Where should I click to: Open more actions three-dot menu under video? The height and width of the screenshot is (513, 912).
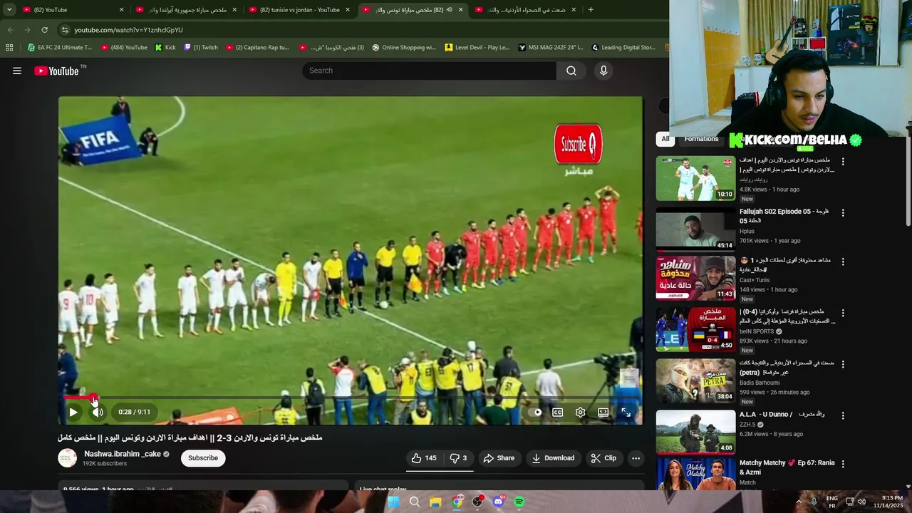click(x=636, y=458)
